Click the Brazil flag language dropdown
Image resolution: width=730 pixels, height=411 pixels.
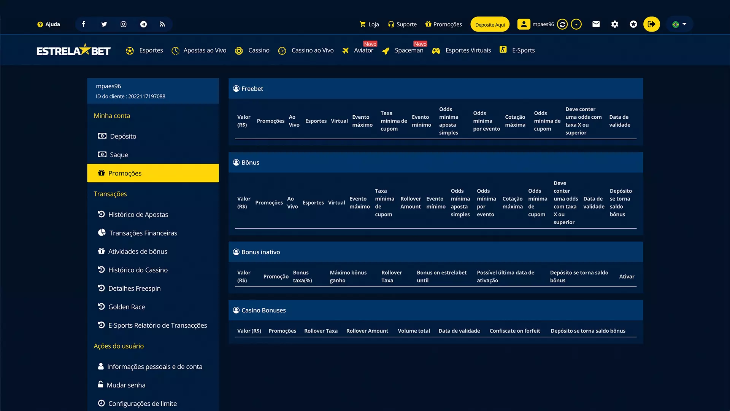(679, 24)
